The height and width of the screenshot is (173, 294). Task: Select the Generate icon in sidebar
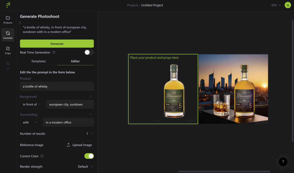point(8,35)
